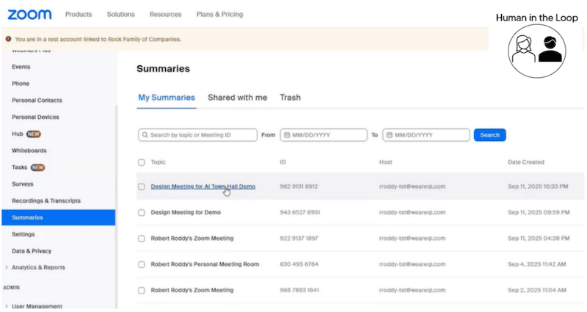Click the calendar icon in To date field
Screen dimensions: 587x312
coord(390,135)
